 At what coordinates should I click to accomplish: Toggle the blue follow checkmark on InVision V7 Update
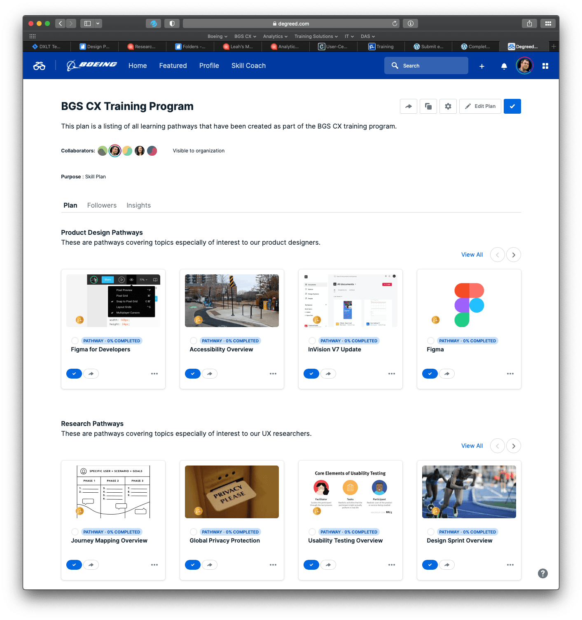311,373
